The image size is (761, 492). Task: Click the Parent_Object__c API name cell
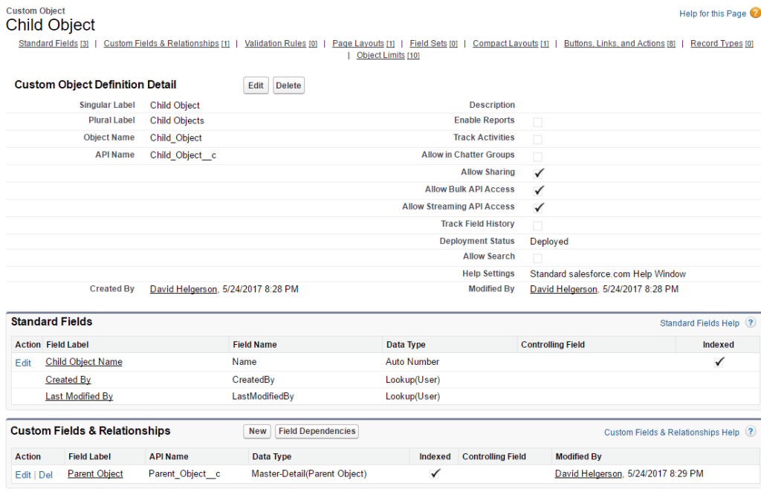click(x=184, y=473)
